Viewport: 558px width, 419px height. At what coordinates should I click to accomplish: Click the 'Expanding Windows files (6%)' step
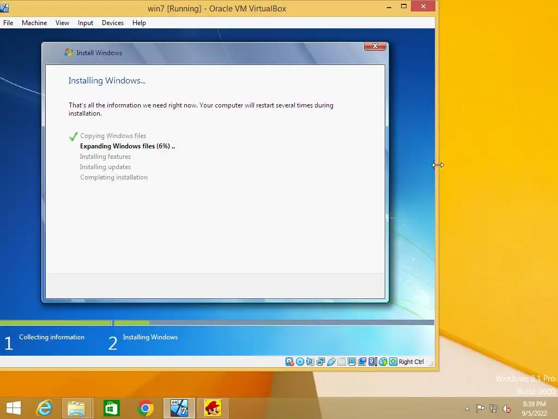point(128,146)
